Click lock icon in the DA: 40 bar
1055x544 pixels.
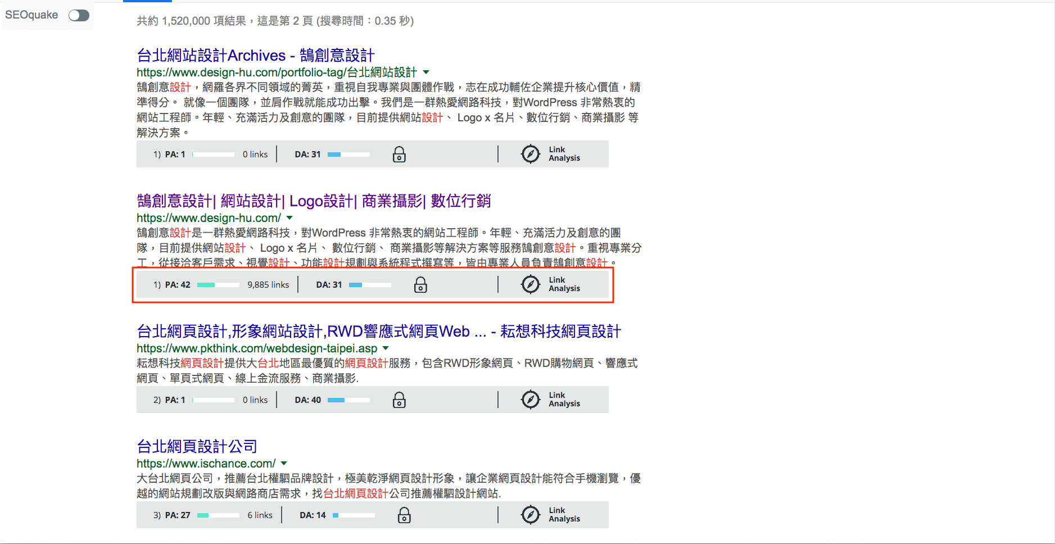tap(399, 400)
